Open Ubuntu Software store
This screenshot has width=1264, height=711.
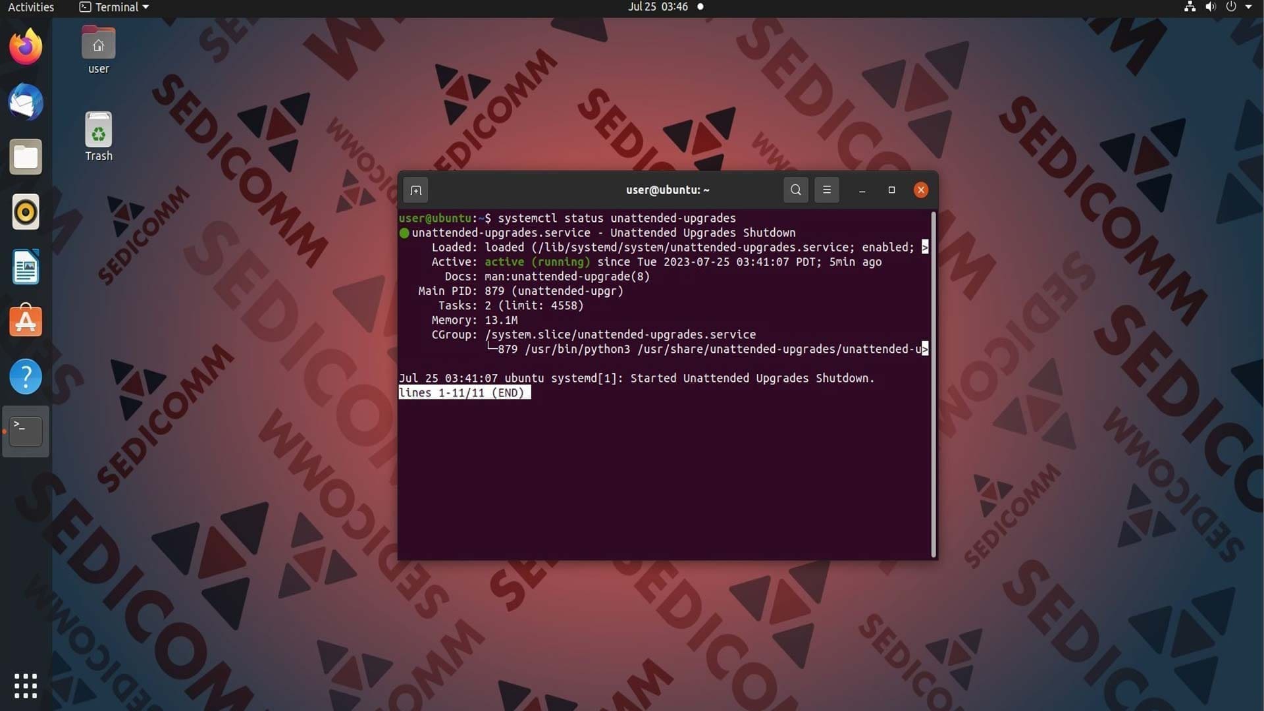click(26, 321)
